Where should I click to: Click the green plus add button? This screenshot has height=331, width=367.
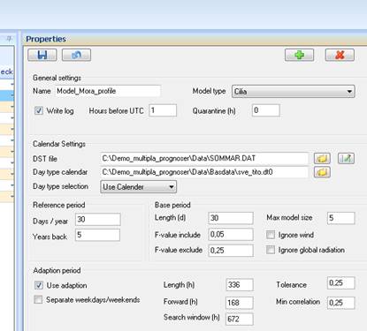point(299,55)
